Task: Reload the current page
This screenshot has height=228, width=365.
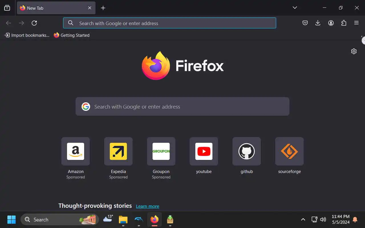Action: [x=34, y=23]
